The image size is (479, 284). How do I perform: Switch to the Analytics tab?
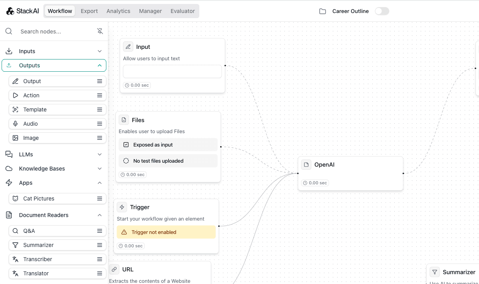[x=118, y=11]
